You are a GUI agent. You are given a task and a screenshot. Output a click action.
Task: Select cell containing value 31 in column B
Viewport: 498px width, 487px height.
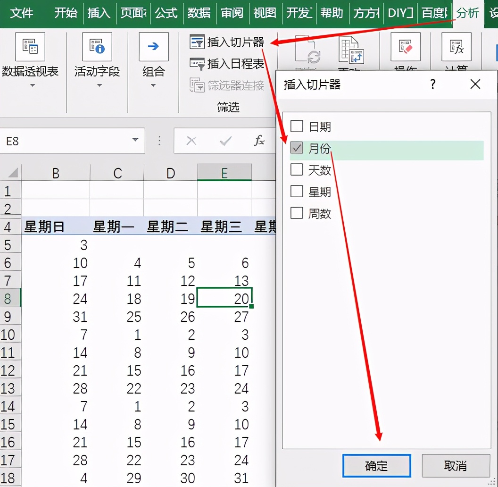pyautogui.click(x=79, y=317)
